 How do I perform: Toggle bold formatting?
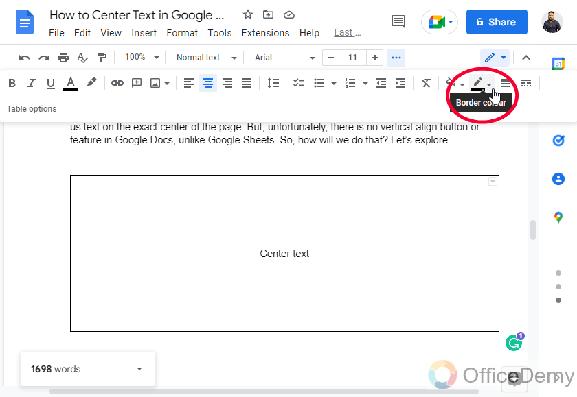coord(12,83)
